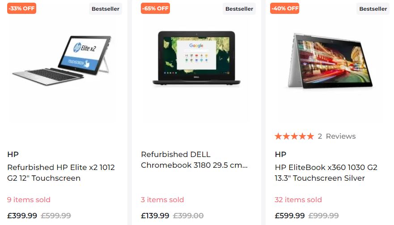Image resolution: width=394 pixels, height=225 pixels.
Task: Open HP EliteBook x360 product image
Action: click(x=330, y=61)
